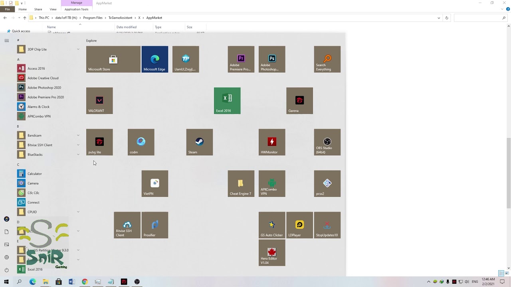Refresh the Explorer folder view
This screenshot has width=511, height=287.
[447, 18]
